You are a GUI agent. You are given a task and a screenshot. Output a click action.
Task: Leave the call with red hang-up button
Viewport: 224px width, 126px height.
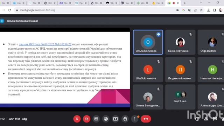tap(146, 119)
